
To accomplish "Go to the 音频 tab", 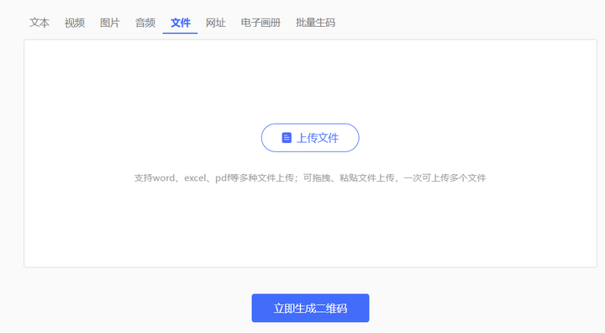I will click(x=145, y=23).
